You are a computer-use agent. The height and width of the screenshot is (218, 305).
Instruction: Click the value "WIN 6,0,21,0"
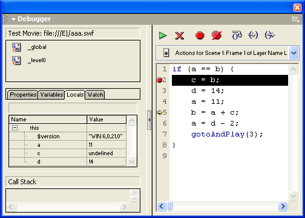point(105,136)
